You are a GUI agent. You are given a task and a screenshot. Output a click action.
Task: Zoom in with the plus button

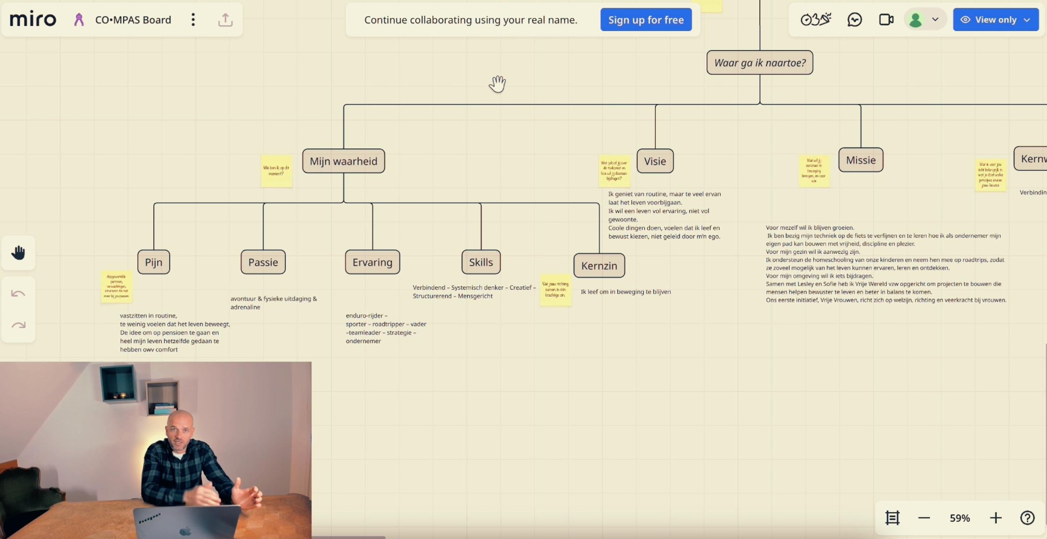[x=995, y=518]
